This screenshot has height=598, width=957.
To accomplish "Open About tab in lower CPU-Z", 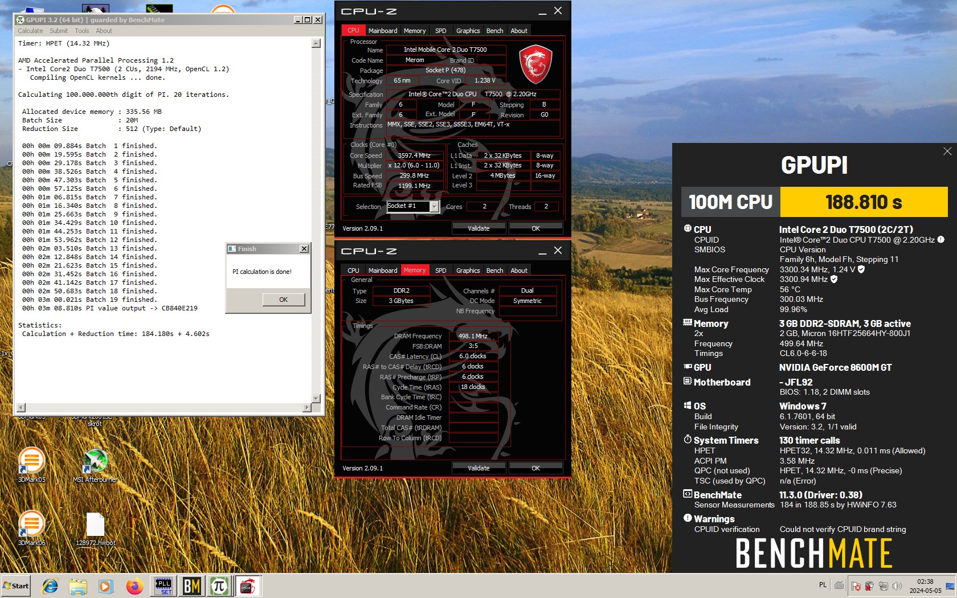I will click(519, 271).
